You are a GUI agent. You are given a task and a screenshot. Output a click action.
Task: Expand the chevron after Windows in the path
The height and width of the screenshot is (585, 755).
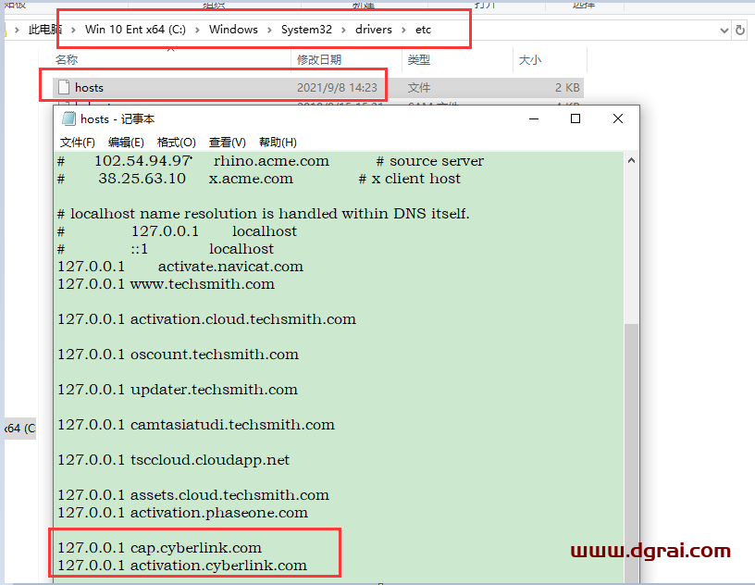[x=269, y=30]
